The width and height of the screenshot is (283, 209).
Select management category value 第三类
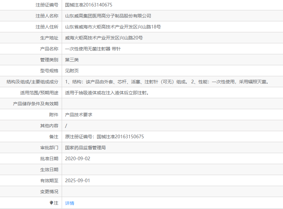coord(72,60)
